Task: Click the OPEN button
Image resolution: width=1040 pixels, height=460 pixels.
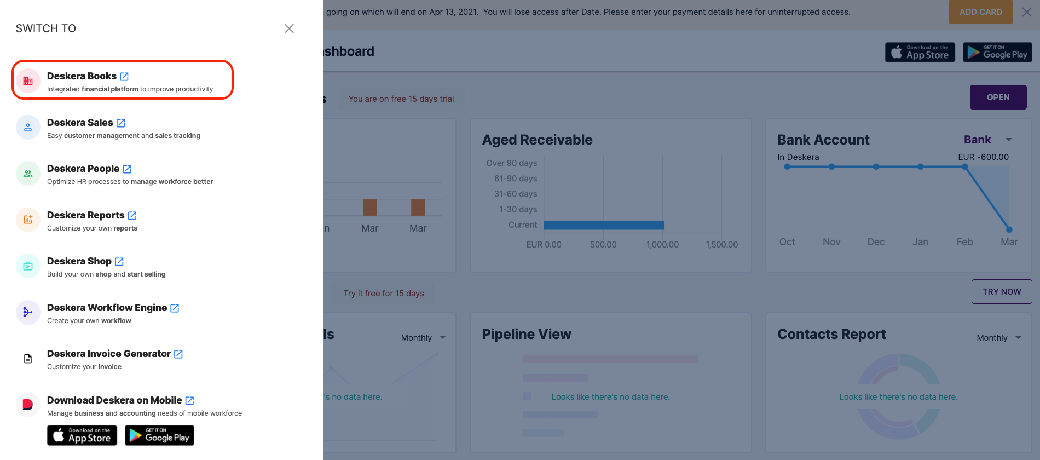Action: (998, 97)
